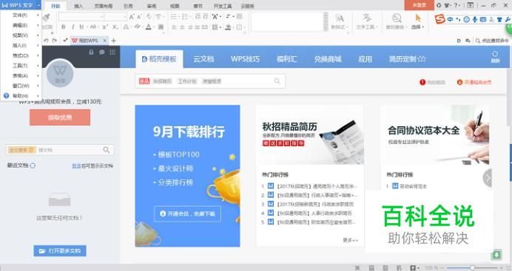Click the Redo arrow icon
The image size is (512, 271).
click(55, 41)
